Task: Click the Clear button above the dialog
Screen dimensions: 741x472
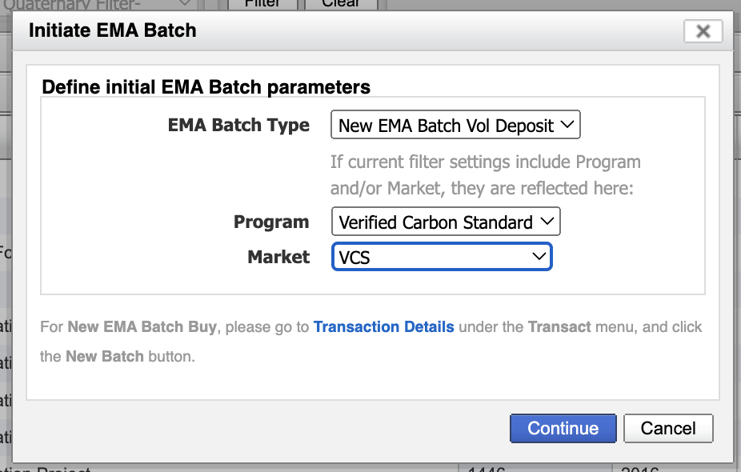Action: 341,3
